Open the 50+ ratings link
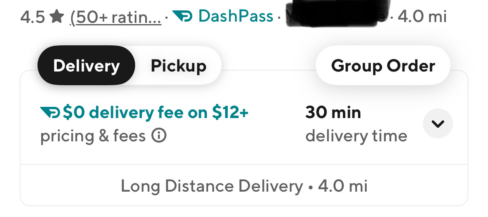Screen dimensions: 488x217 (x=116, y=17)
